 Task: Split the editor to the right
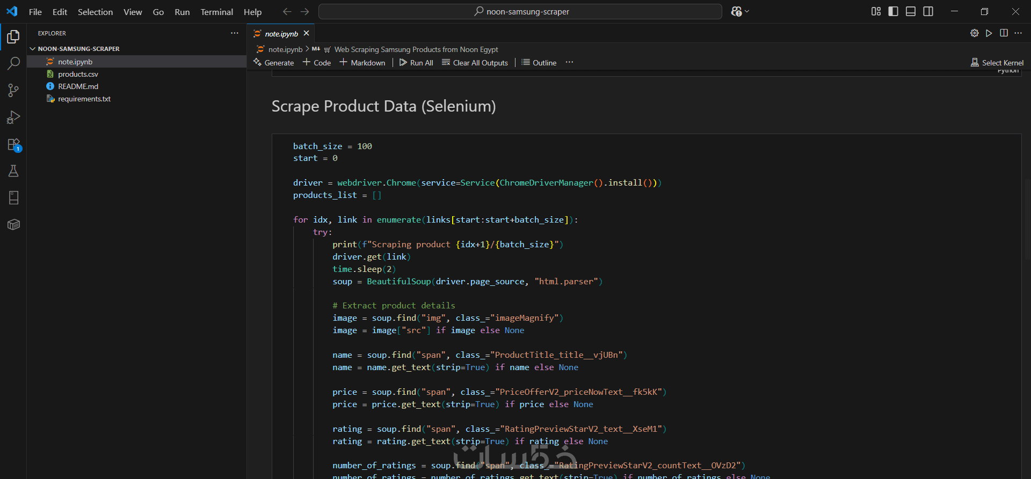1004,33
